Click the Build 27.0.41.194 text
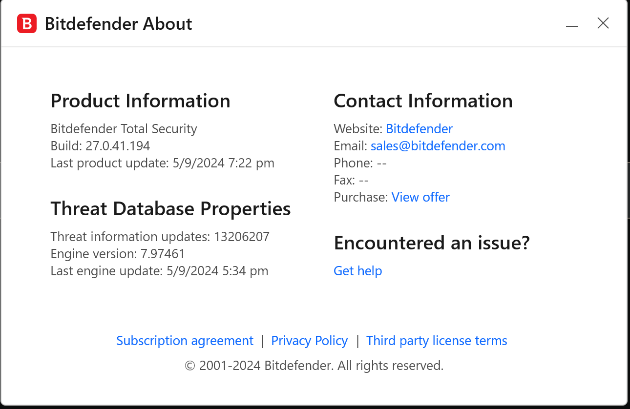 coord(100,146)
